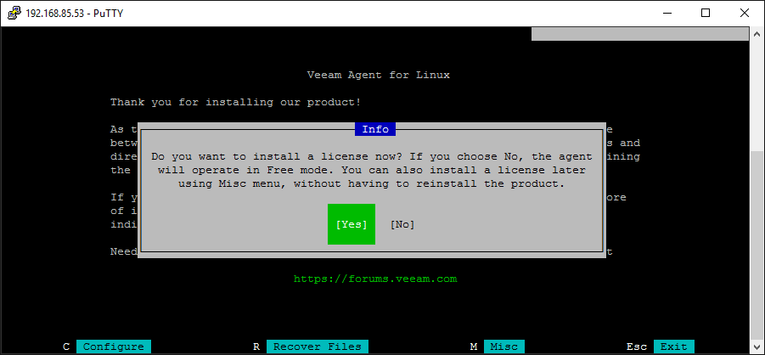Click the PuTTY icon in title bar

coord(14,14)
